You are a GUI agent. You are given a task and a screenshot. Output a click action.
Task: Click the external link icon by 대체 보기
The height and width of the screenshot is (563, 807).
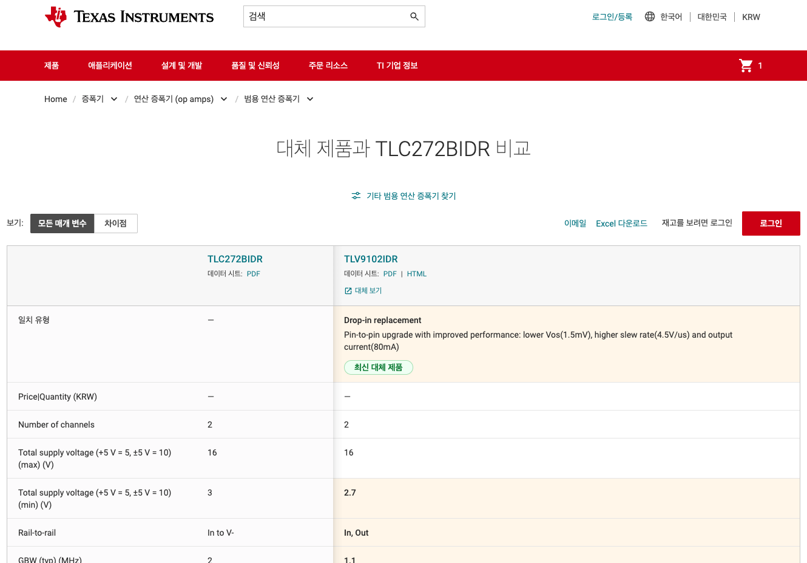tap(348, 291)
